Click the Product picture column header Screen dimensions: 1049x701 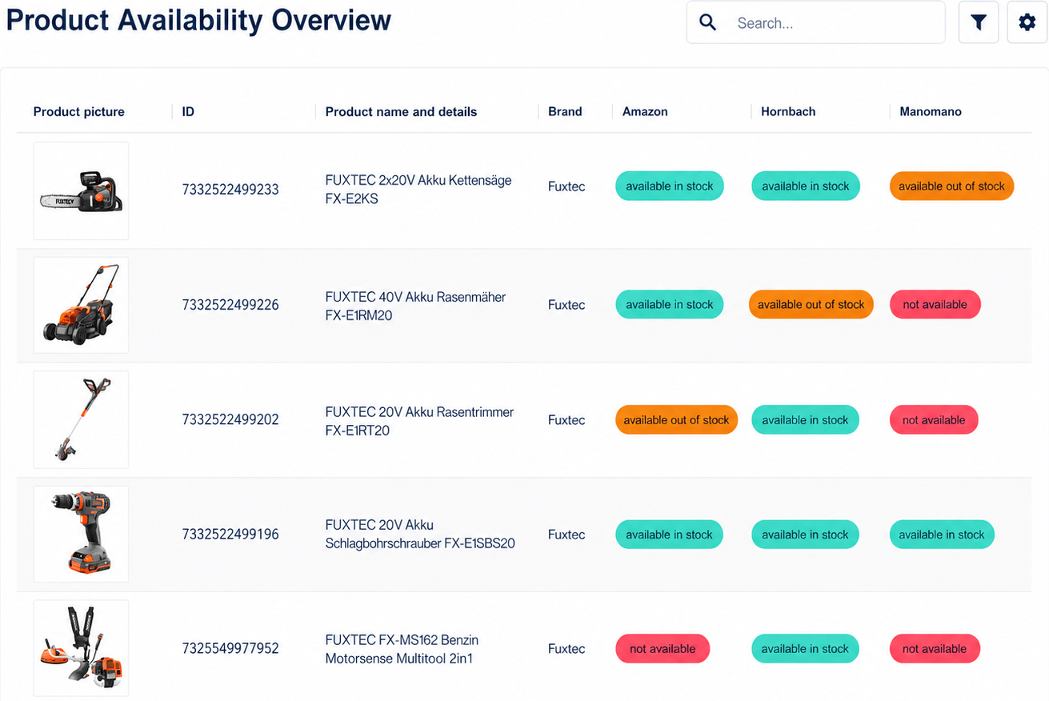click(79, 112)
